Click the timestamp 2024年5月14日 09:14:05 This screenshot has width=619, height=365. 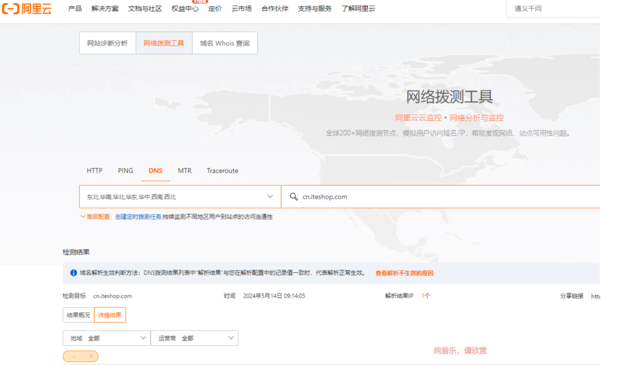coord(274,296)
